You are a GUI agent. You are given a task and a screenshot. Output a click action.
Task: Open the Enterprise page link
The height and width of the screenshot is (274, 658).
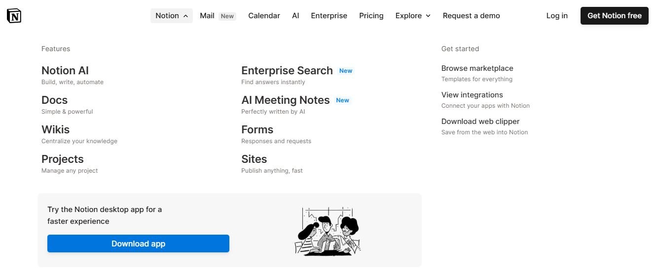coord(329,16)
